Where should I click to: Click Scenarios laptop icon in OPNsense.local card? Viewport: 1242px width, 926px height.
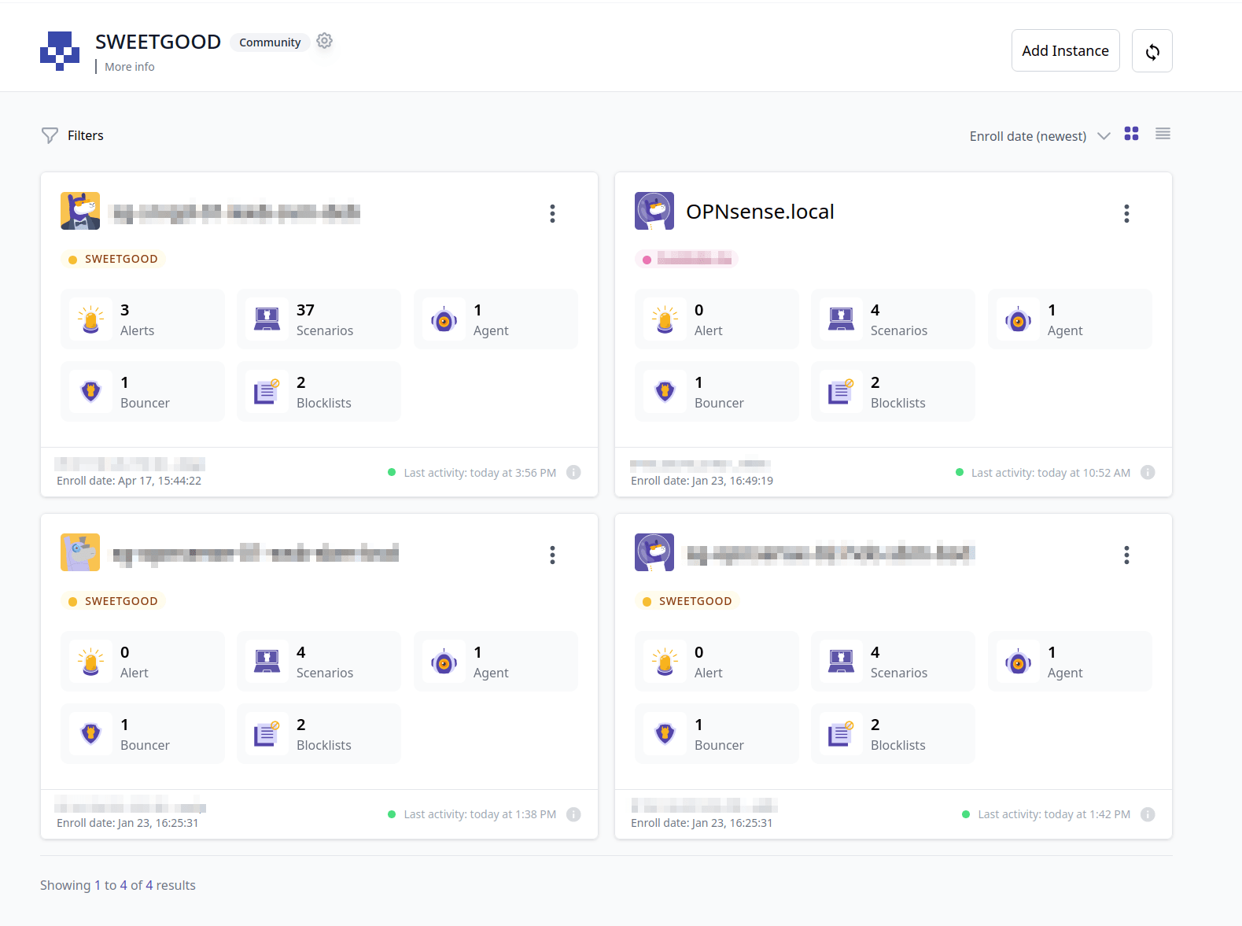(842, 319)
